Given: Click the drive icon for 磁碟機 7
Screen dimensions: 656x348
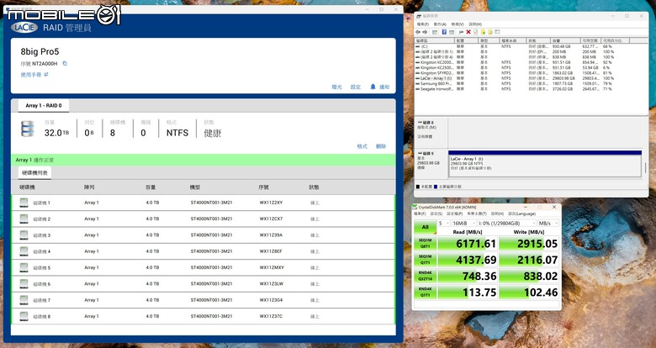Looking at the screenshot, I should pyautogui.click(x=24, y=300).
